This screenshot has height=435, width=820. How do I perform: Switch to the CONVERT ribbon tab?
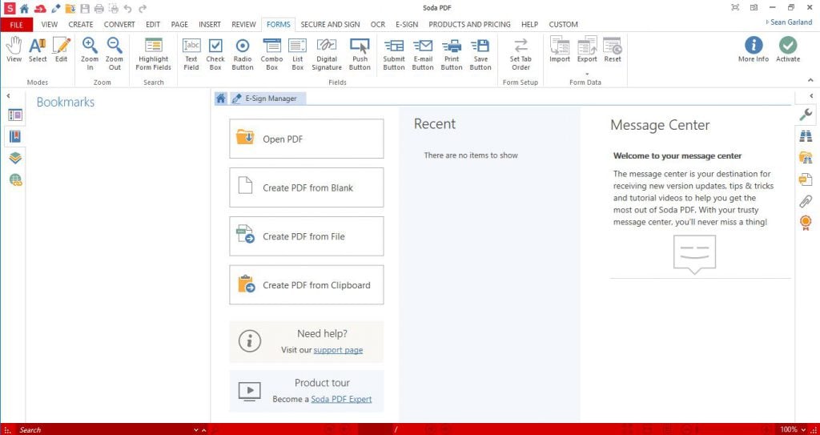119,25
